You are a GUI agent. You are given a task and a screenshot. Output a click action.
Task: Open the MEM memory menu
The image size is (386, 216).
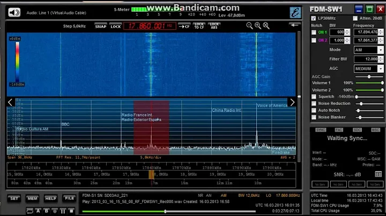pos(32,198)
